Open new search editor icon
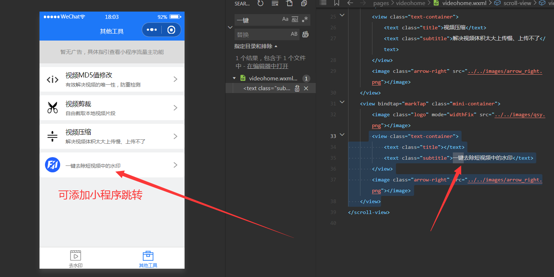Image resolution: width=554 pixels, height=277 pixels. [289, 4]
